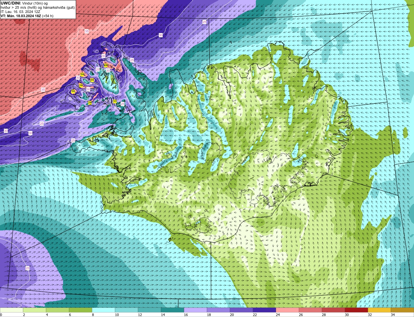Select the 2 tick on the color scale

click(24, 315)
